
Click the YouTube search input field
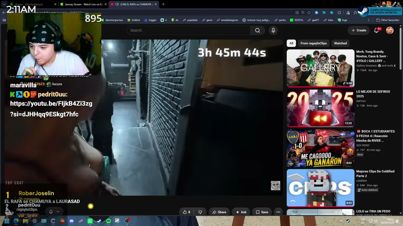pyautogui.click(x=188, y=30)
